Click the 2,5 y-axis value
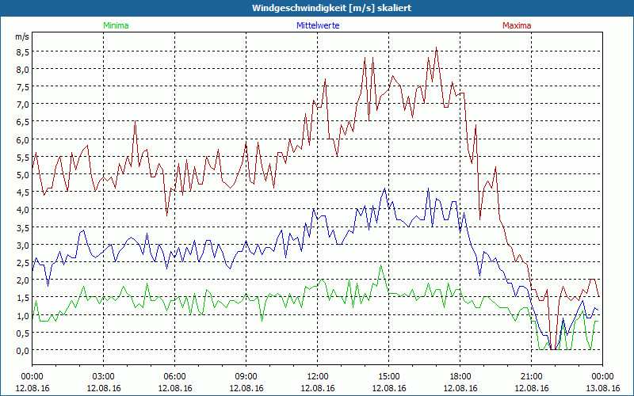 (23, 263)
